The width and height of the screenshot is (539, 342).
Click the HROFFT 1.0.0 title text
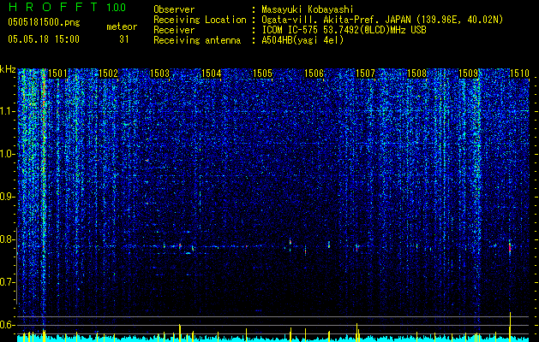(x=67, y=7)
